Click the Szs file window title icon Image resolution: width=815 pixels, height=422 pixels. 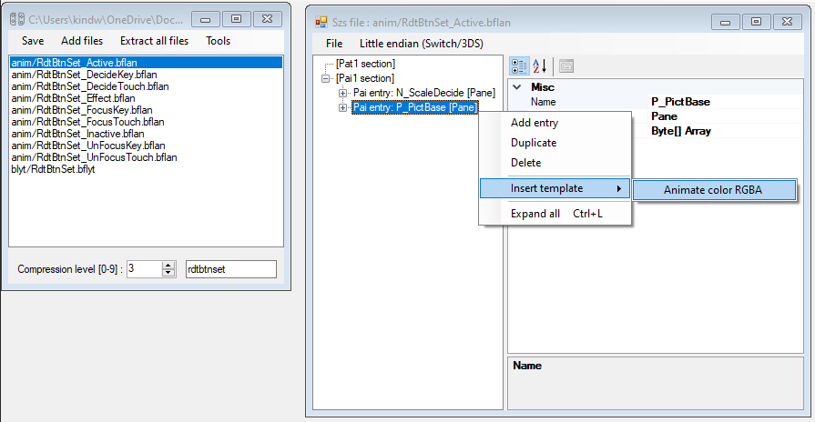coord(321,20)
